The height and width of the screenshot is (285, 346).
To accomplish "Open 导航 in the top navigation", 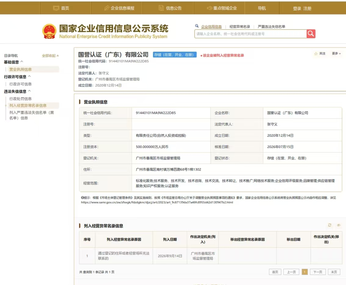I will coord(262,8).
